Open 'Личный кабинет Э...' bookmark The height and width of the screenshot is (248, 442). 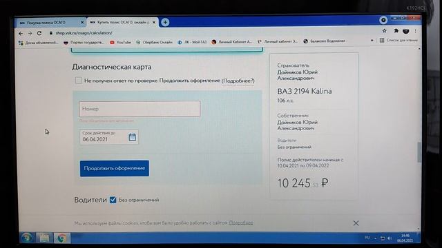[278, 41]
